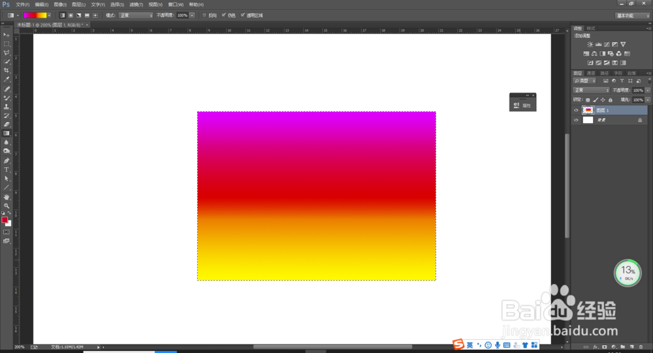Click the gradient preview bar in options
The image size is (653, 353).
tap(35, 16)
